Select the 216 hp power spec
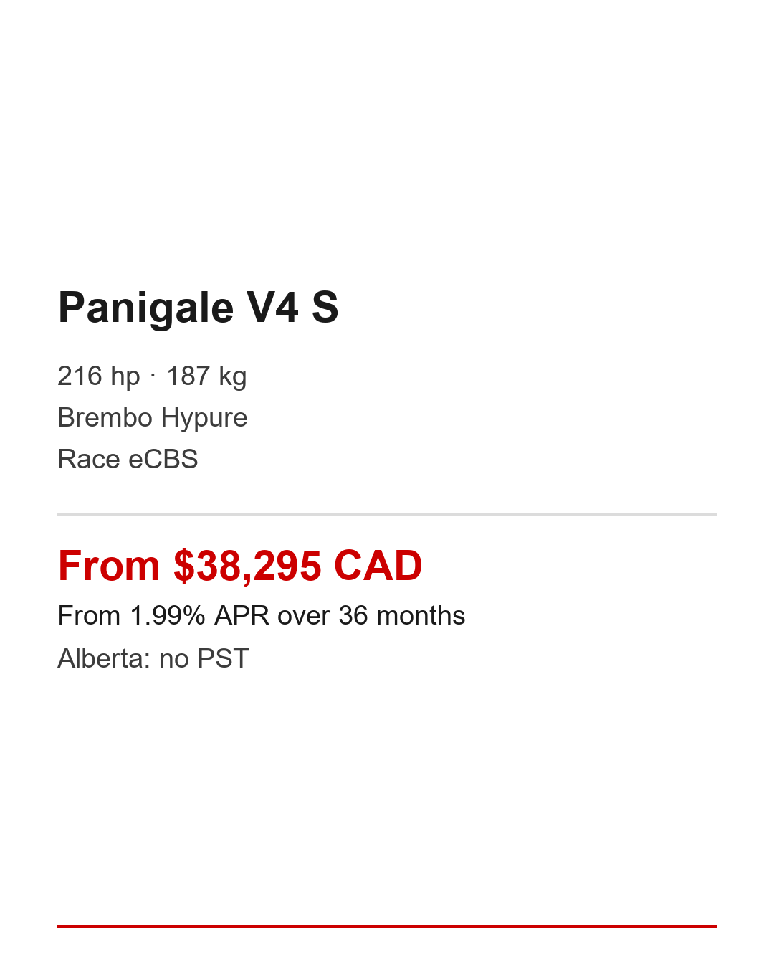The image size is (774, 968). 99,376
